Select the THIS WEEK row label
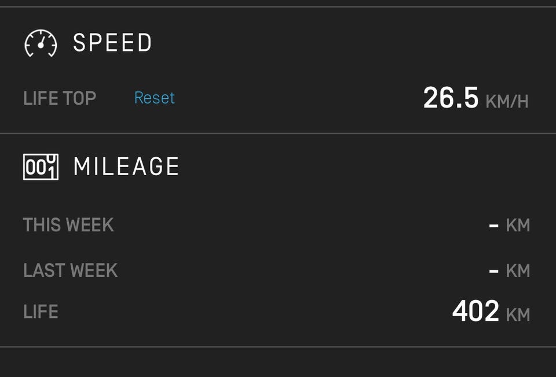This screenshot has width=556, height=377. 68,224
